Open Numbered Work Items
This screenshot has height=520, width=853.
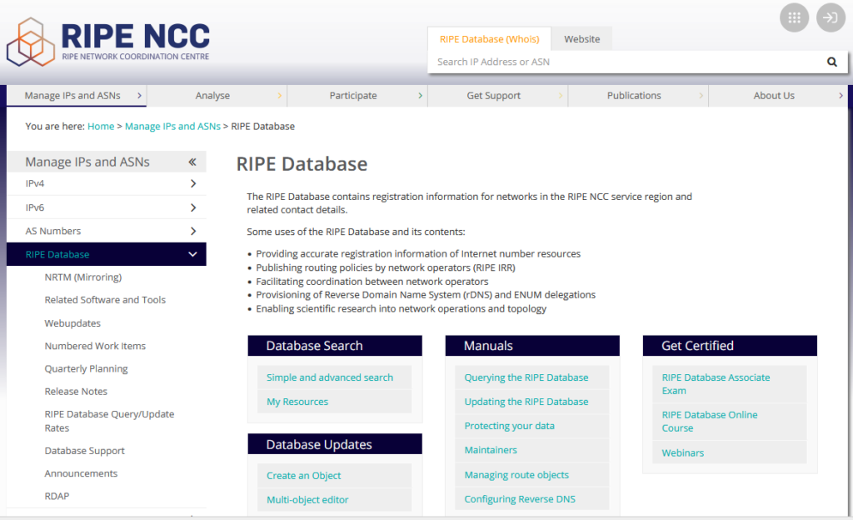coord(95,346)
